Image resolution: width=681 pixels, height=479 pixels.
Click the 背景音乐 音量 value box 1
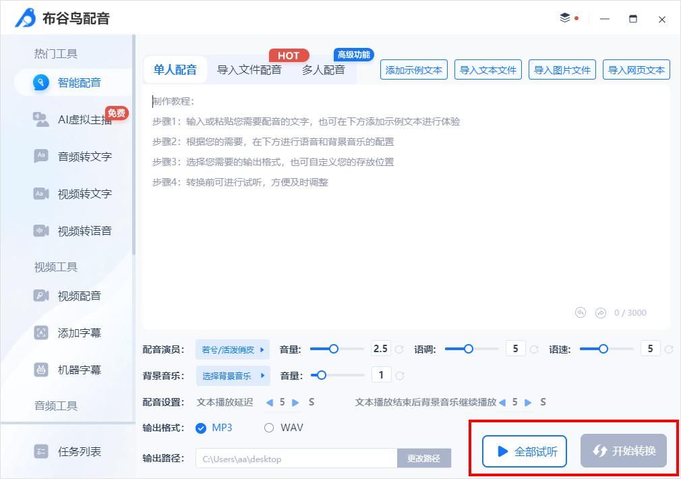[382, 374]
